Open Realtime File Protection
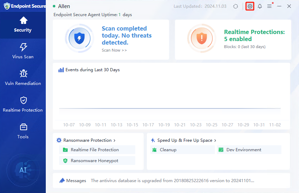This screenshot has height=193, width=299. [97, 150]
